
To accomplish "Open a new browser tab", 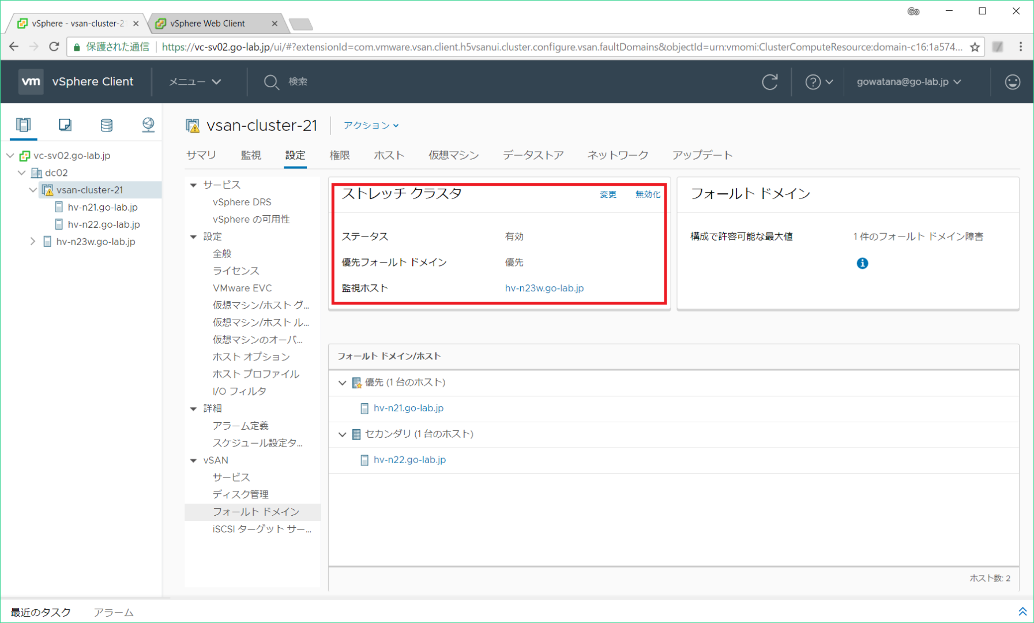I will coord(300,24).
